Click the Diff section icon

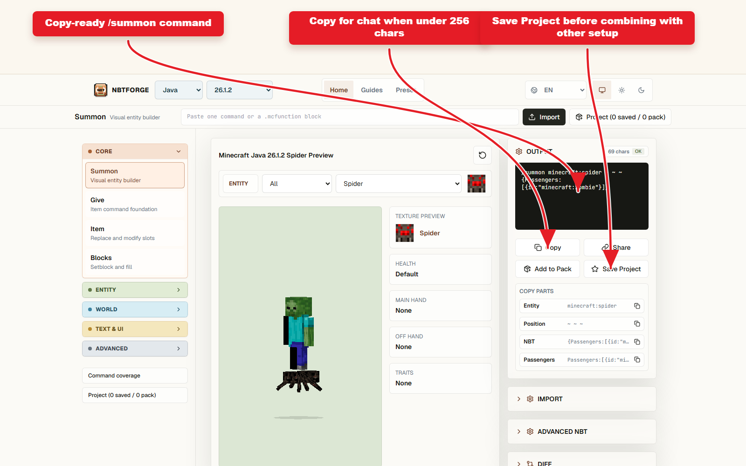pyautogui.click(x=530, y=464)
